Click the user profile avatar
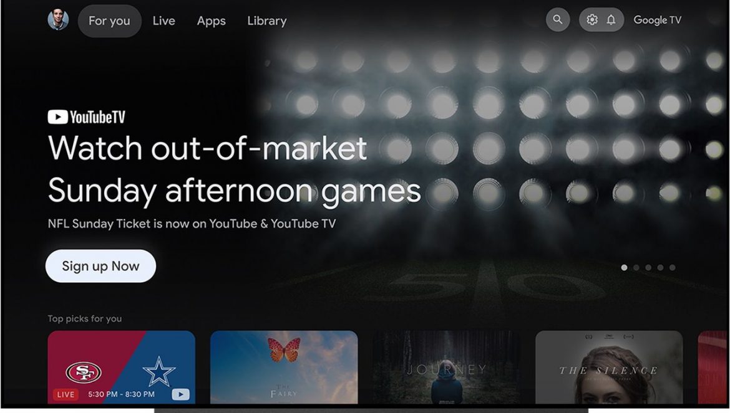Screen dimensions: 730x413 click(x=58, y=19)
